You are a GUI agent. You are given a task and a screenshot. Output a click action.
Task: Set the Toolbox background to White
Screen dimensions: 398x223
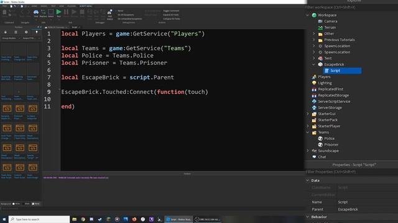coord(16,204)
